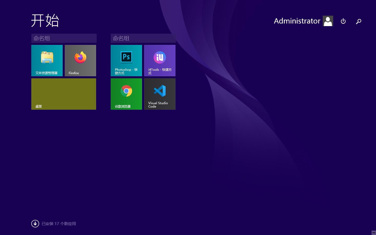The width and height of the screenshot is (376, 235).
Task: Click the semantic zoom minus button
Action: 374,233
